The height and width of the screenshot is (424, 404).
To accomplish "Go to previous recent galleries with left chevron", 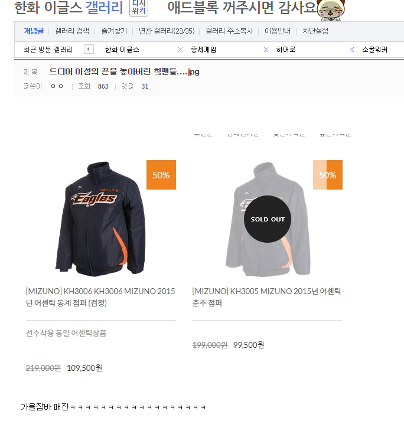I will point(89,49).
